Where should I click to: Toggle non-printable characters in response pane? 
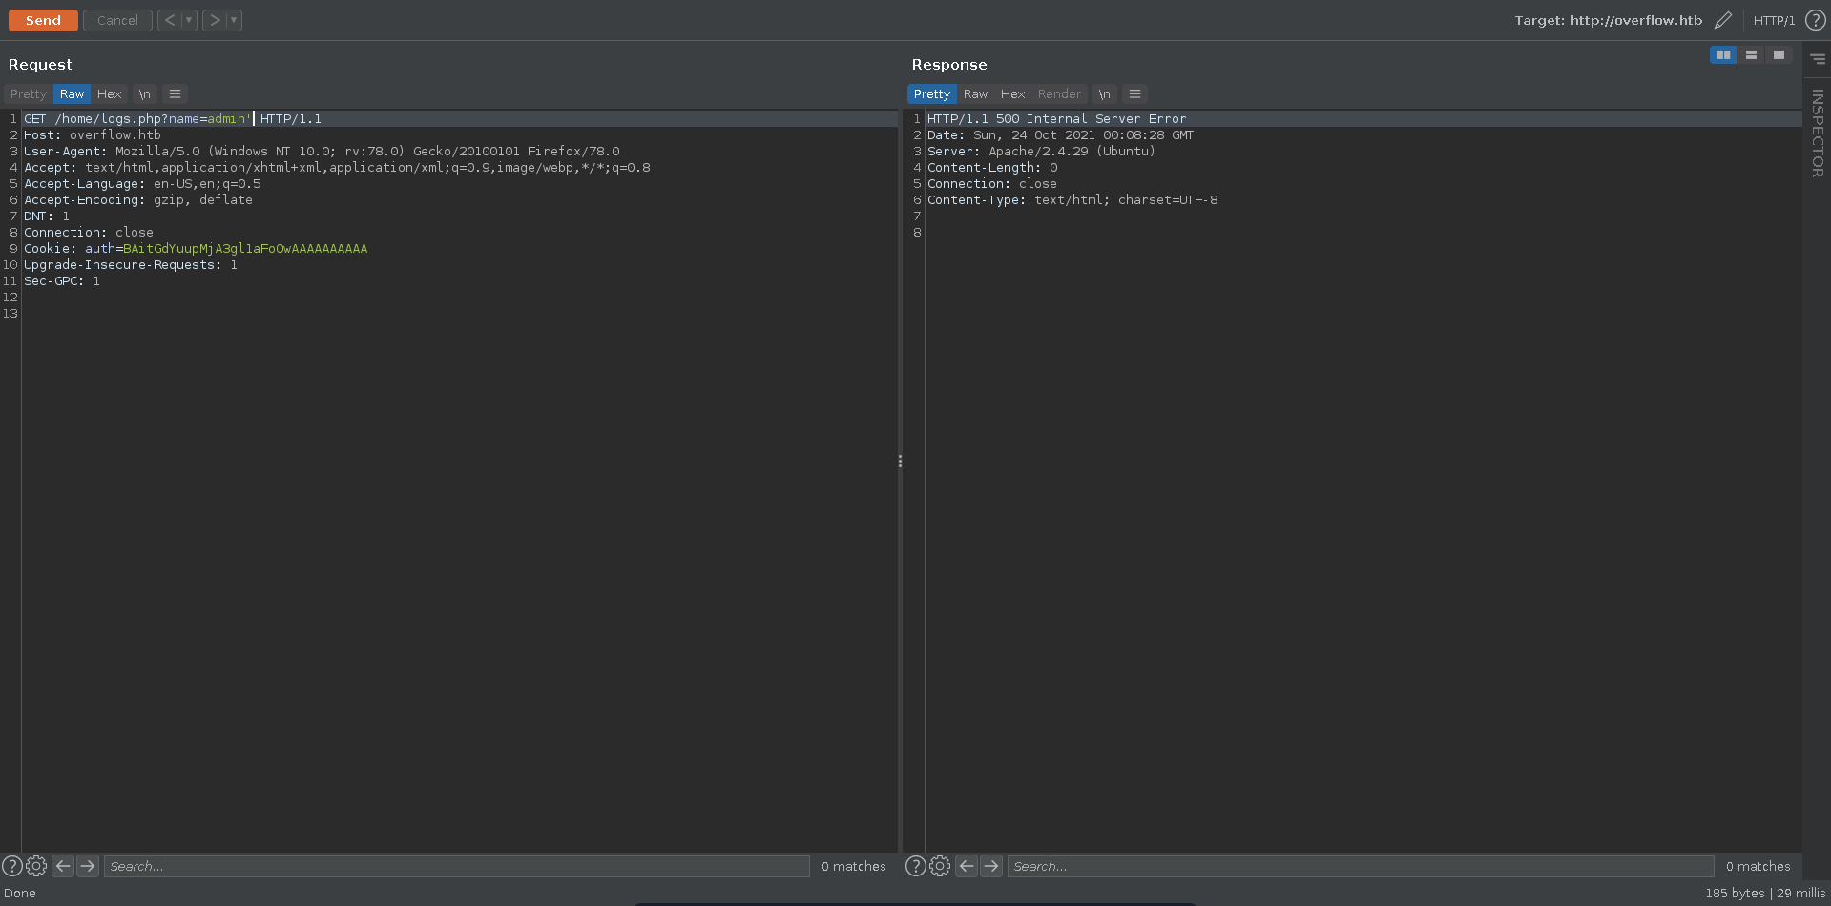coord(1104,93)
